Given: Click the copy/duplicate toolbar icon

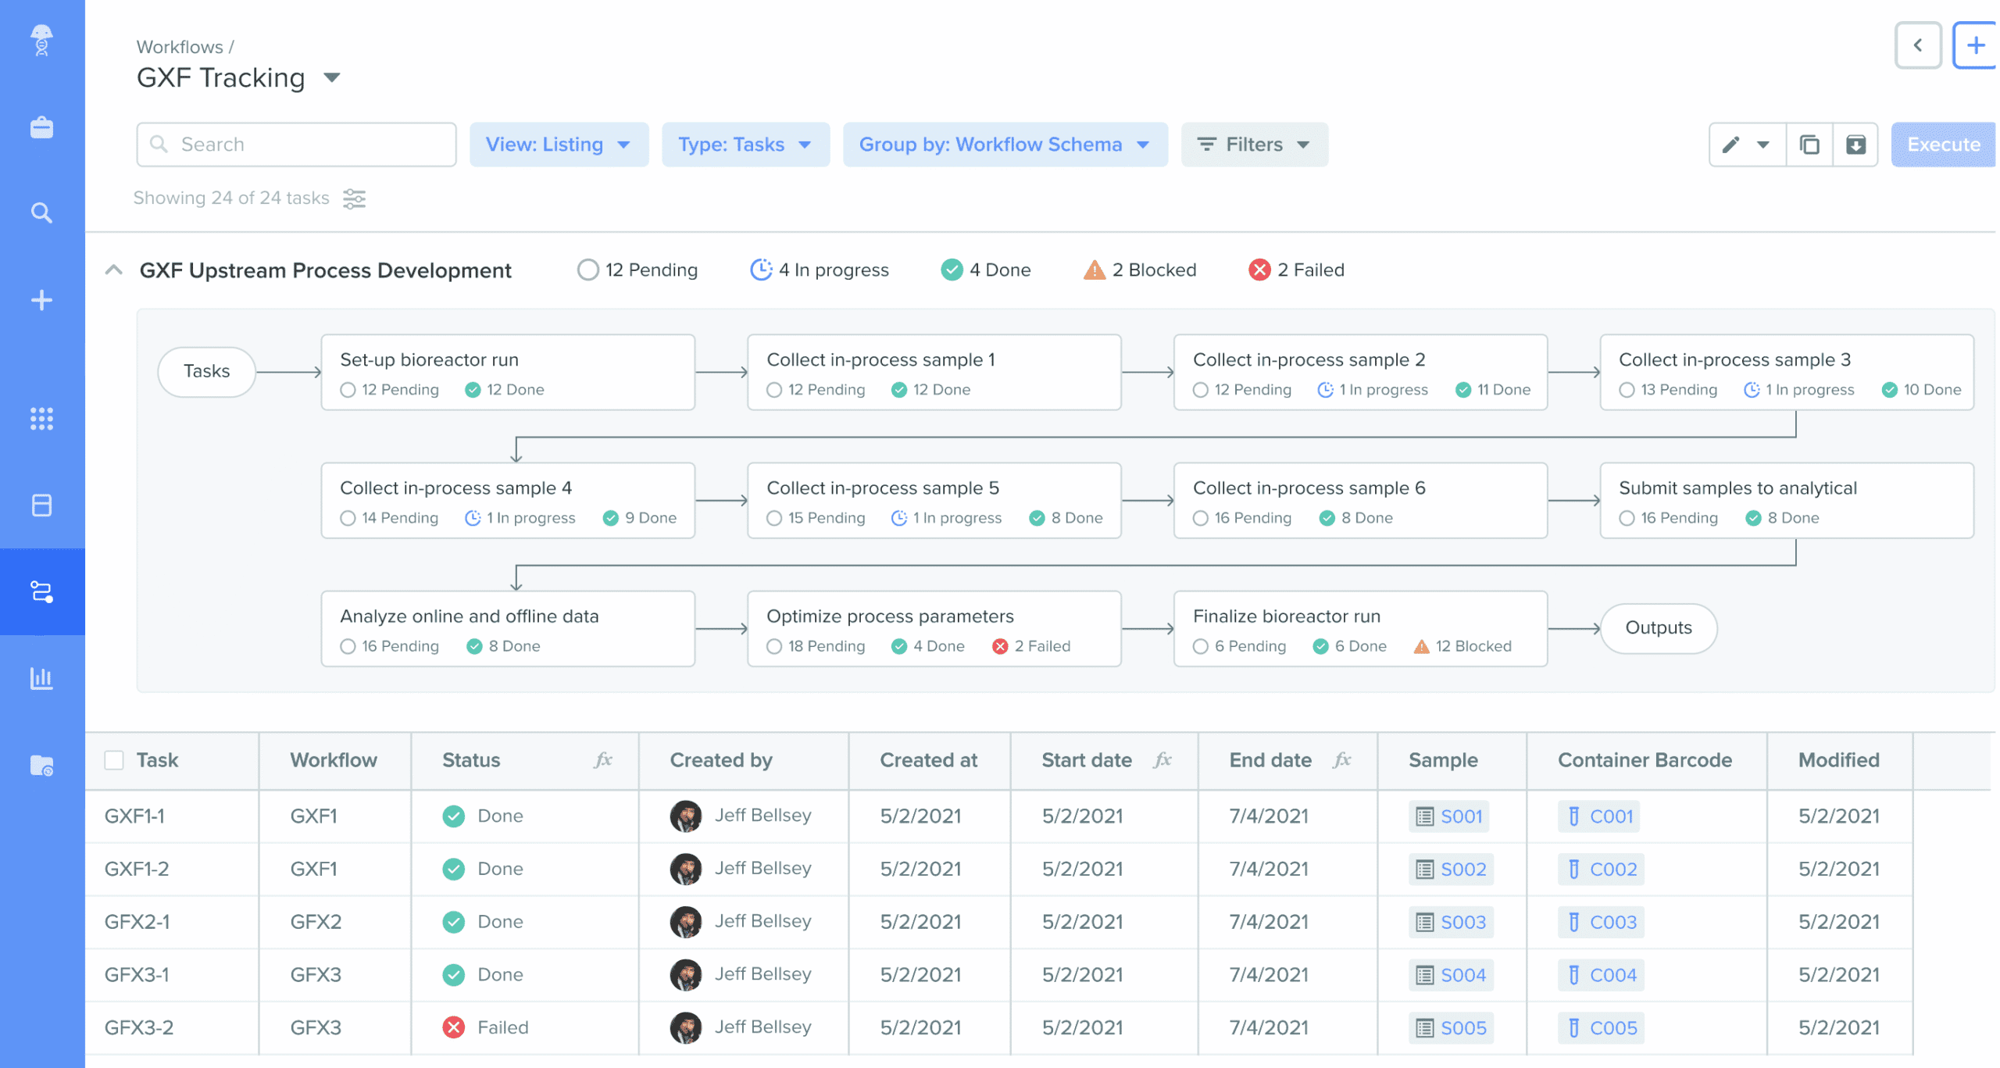Looking at the screenshot, I should tap(1809, 145).
